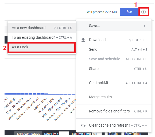Choose Download from the gear menu
This screenshot has height=137, width=155.
point(114,40)
